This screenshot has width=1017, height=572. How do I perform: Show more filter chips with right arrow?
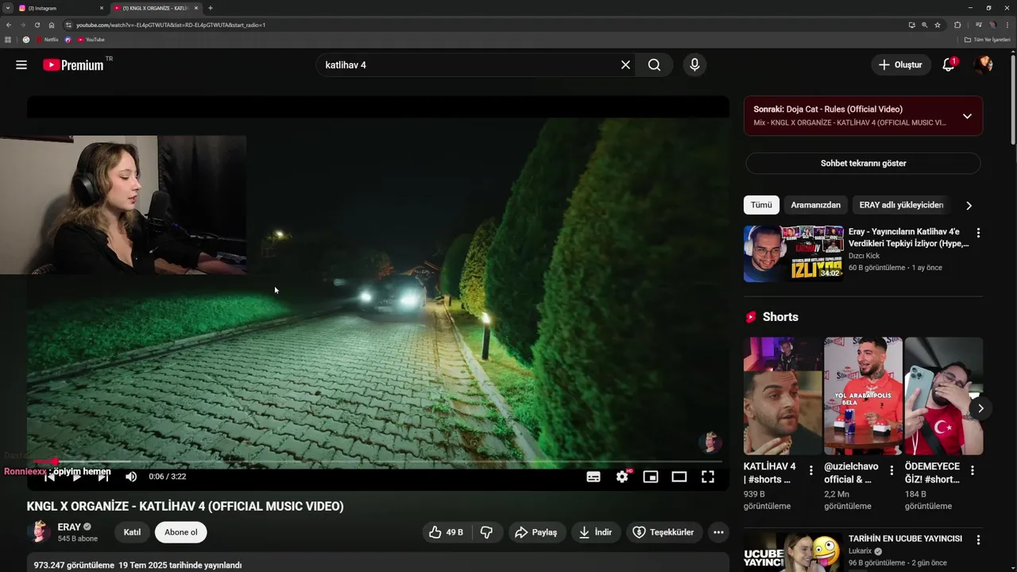point(969,206)
